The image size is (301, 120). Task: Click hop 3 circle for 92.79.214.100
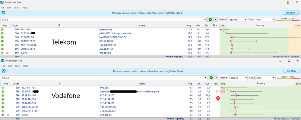(3, 95)
